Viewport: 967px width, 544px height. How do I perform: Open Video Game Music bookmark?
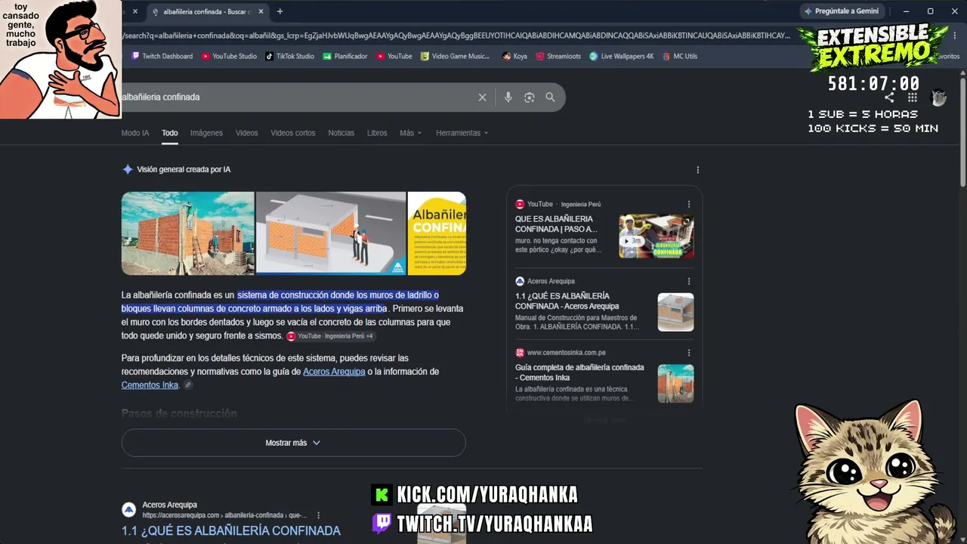click(456, 56)
